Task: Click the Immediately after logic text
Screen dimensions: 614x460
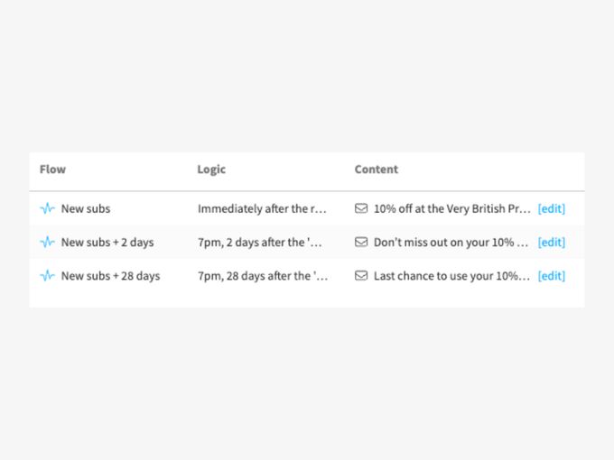Action: [x=262, y=208]
